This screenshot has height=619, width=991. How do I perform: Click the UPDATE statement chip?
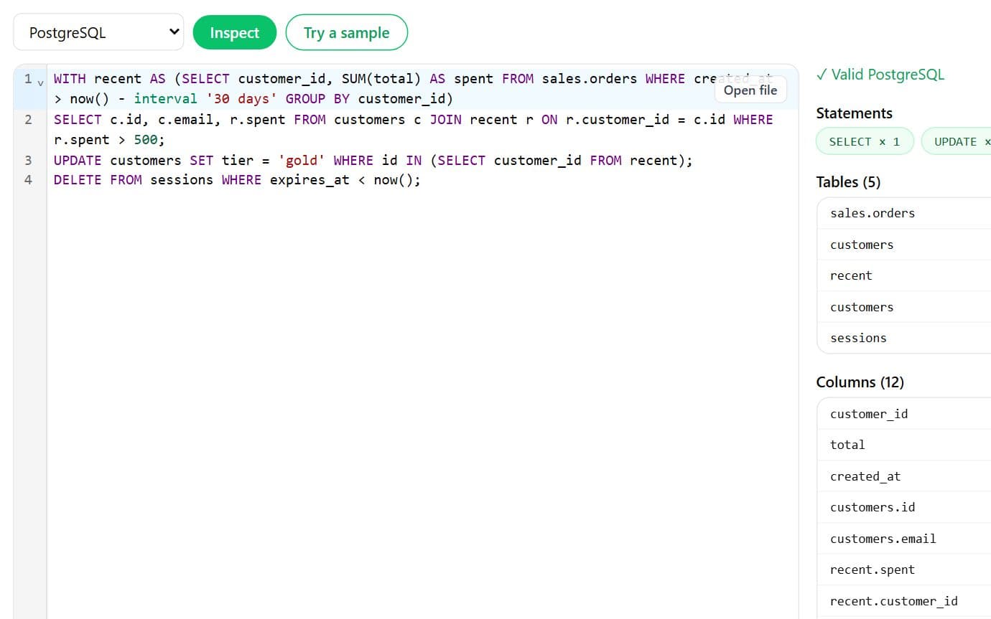click(x=956, y=141)
